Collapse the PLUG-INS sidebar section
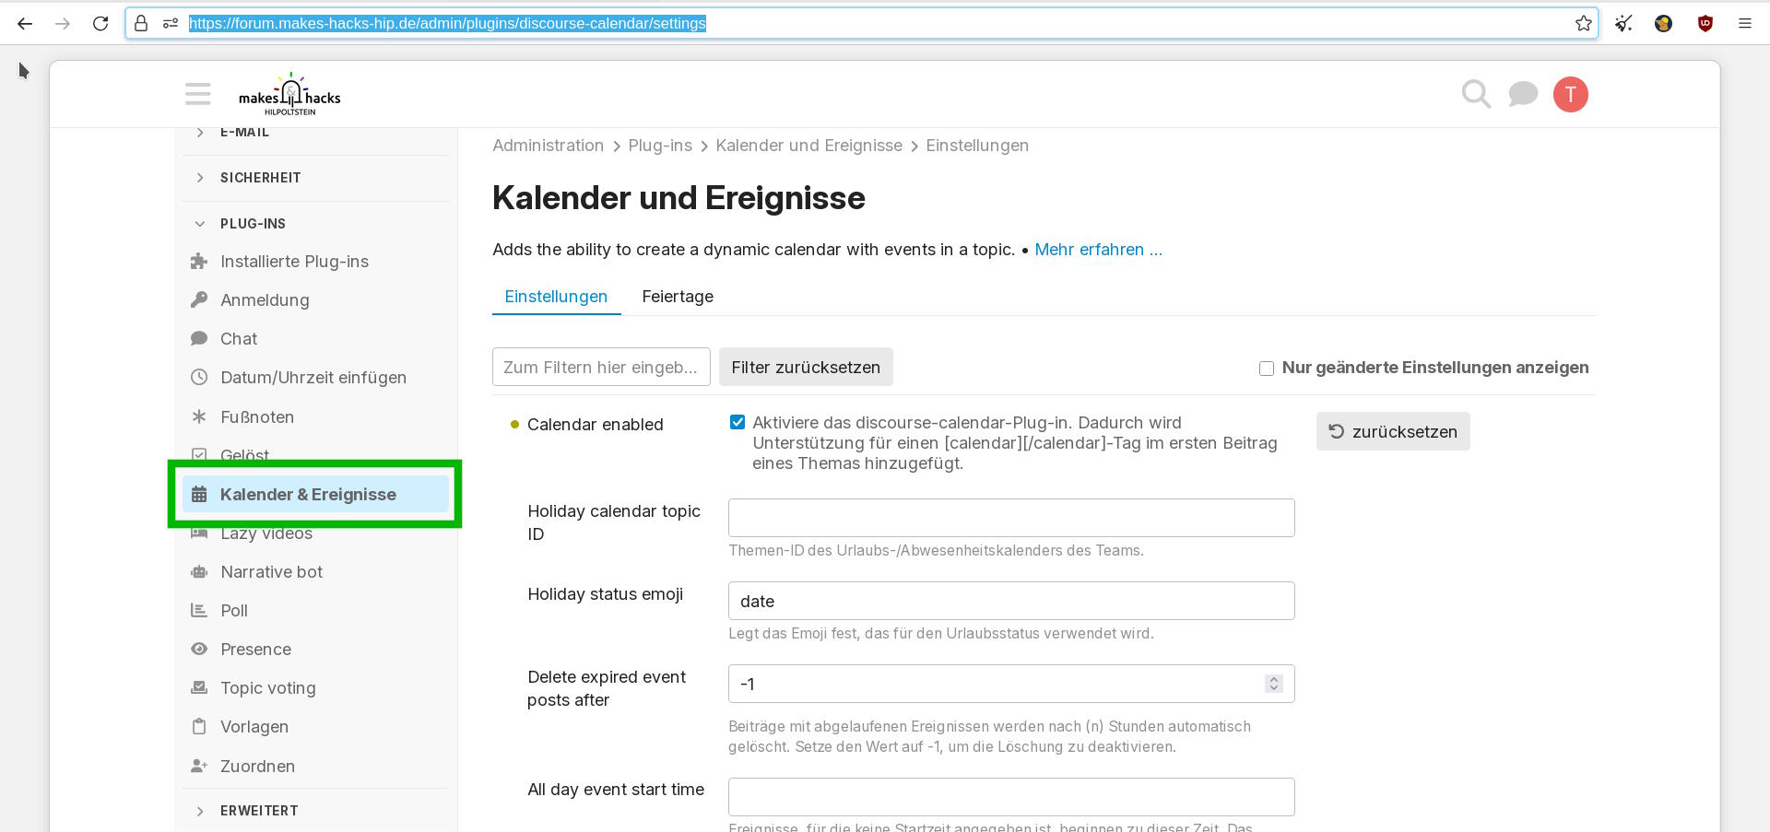The height and width of the screenshot is (832, 1770). 253,224
